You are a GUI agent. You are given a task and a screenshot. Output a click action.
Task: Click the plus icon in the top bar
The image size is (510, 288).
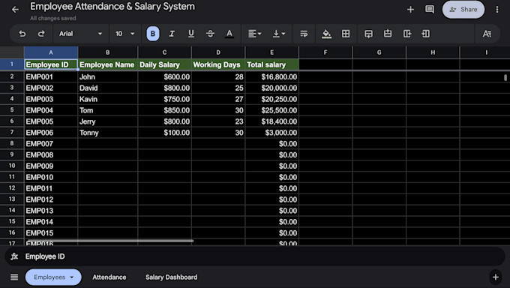[410, 10]
